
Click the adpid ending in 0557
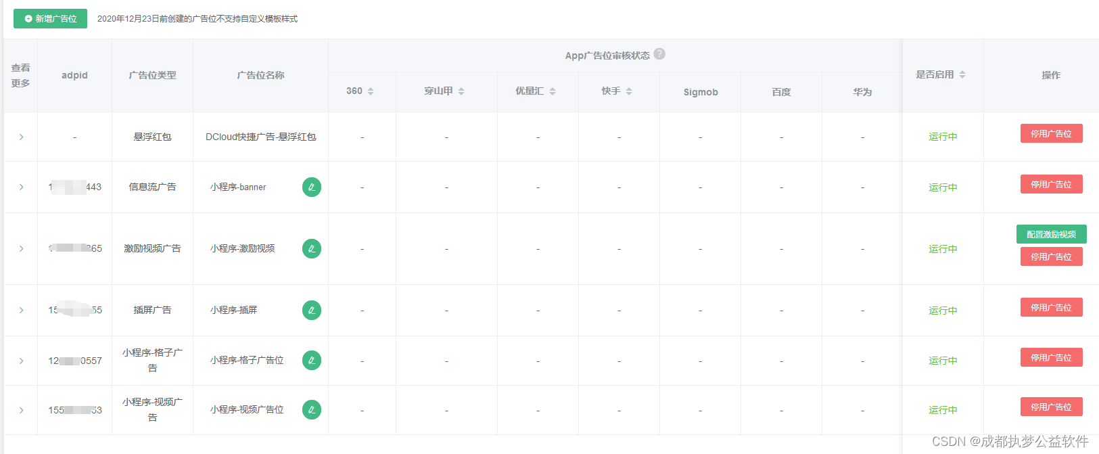74,361
